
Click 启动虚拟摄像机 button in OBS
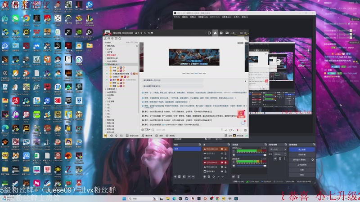point(299,160)
